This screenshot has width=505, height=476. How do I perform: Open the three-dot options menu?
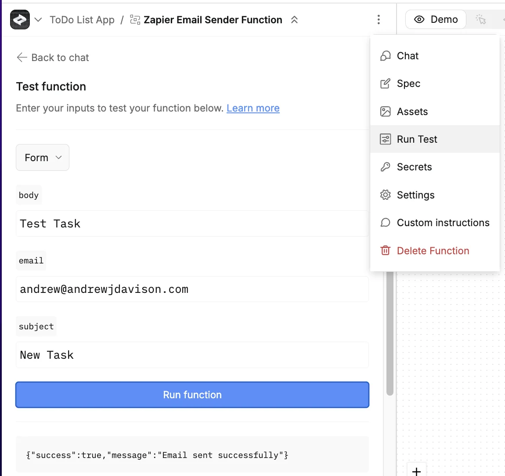coord(379,20)
